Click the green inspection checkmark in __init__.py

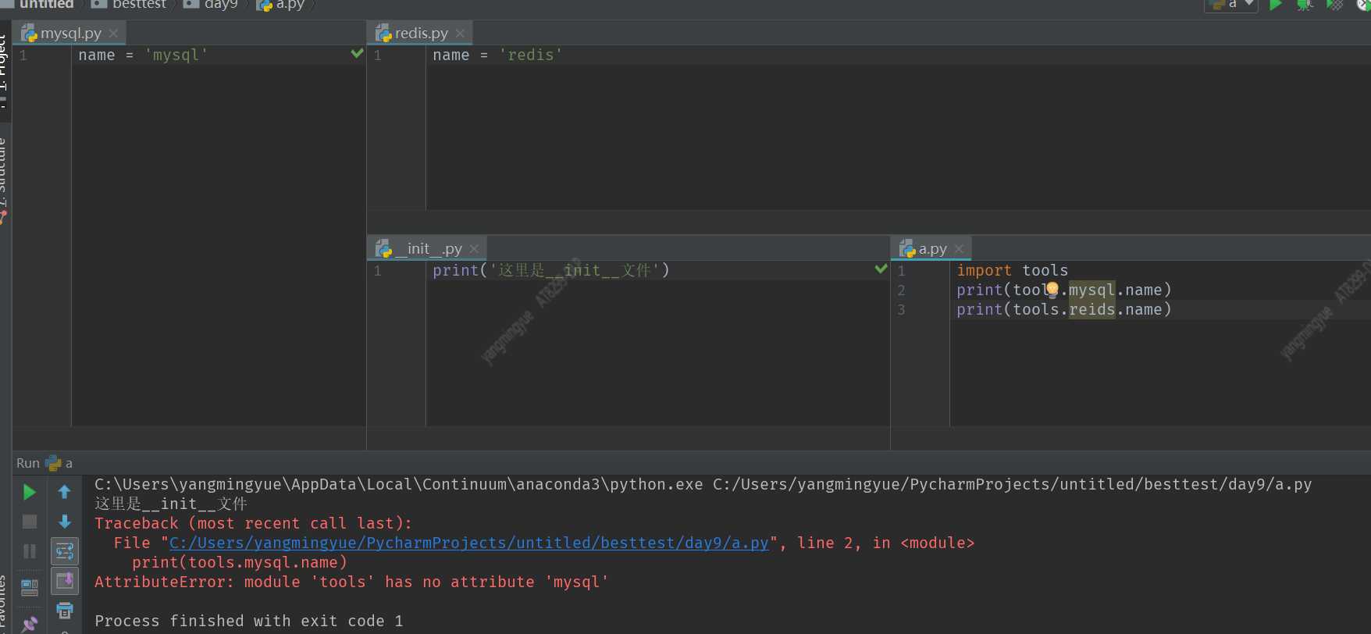coord(881,269)
